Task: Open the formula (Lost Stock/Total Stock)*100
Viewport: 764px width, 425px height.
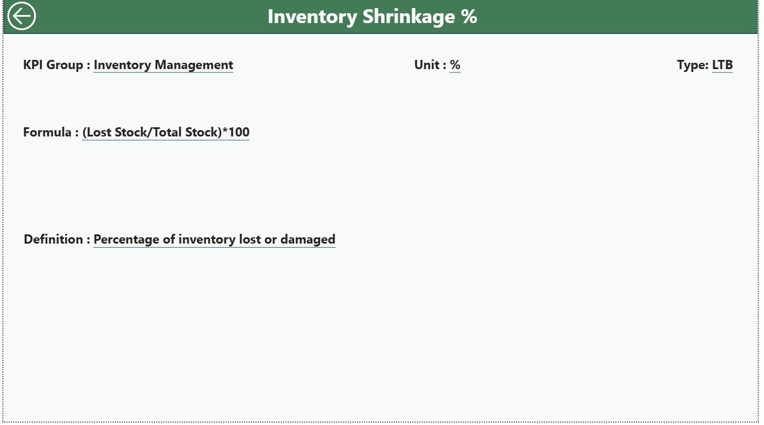Action: click(165, 132)
